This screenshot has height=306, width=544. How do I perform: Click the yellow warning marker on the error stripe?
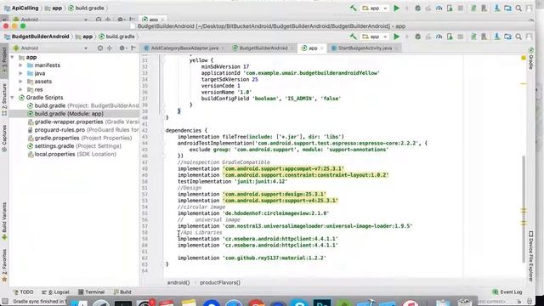click(x=524, y=83)
